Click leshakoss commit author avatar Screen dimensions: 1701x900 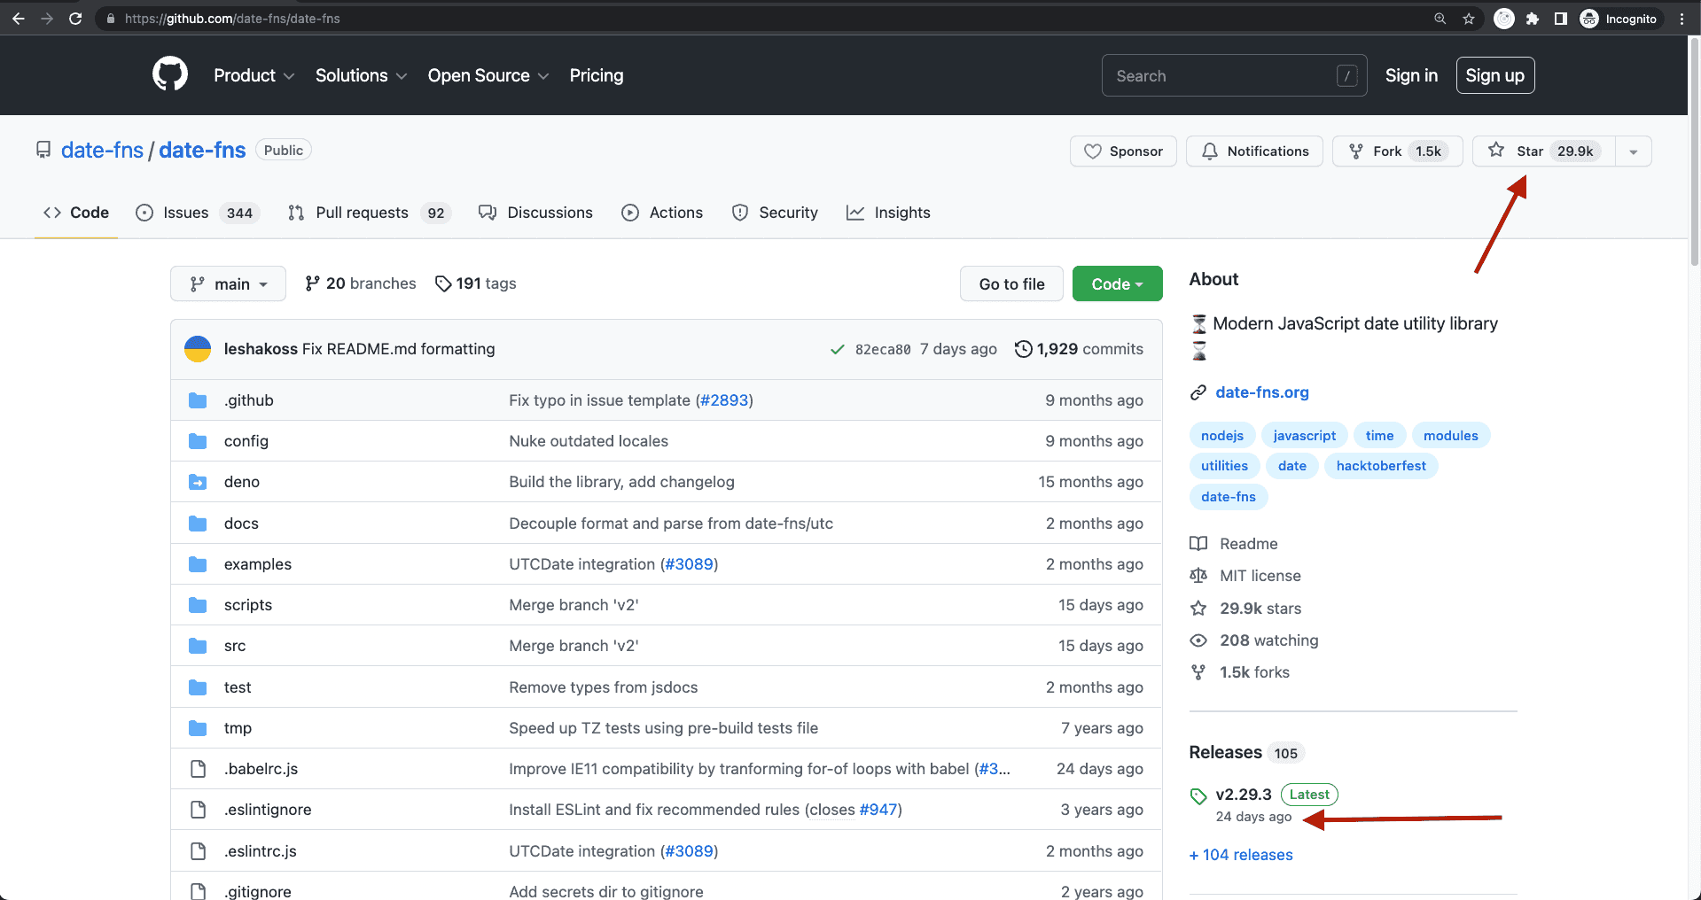click(198, 349)
